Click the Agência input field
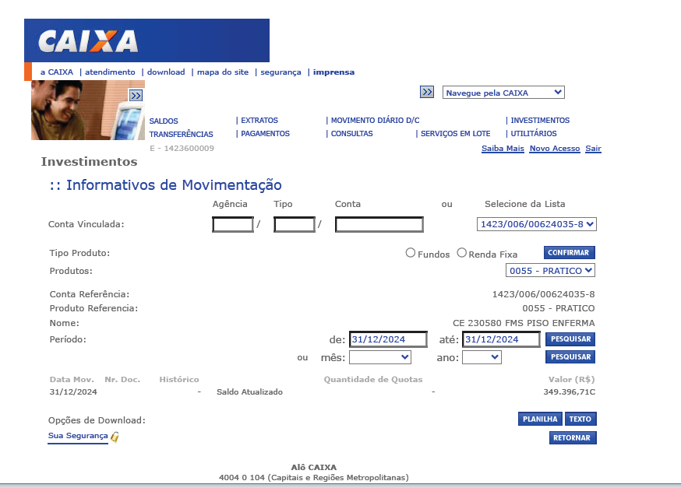Screen dimensions: 681x488 tap(233, 225)
